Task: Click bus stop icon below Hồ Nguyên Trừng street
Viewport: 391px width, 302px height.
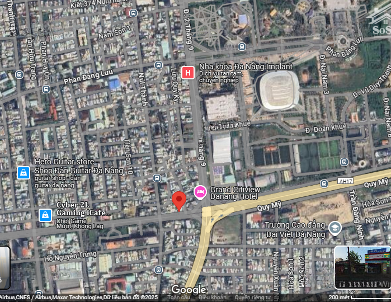Action: (x=158, y=270)
